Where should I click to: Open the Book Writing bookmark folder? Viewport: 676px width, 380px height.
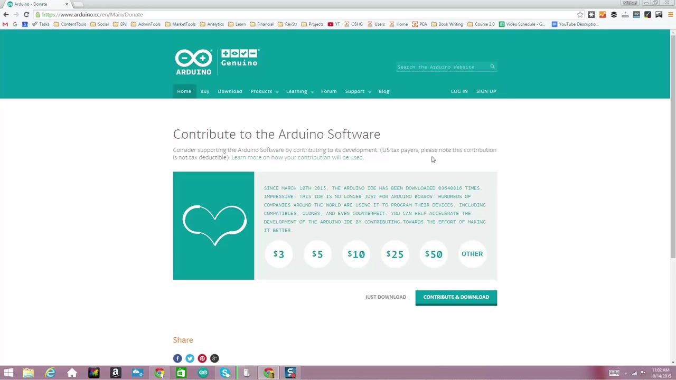[x=447, y=24]
